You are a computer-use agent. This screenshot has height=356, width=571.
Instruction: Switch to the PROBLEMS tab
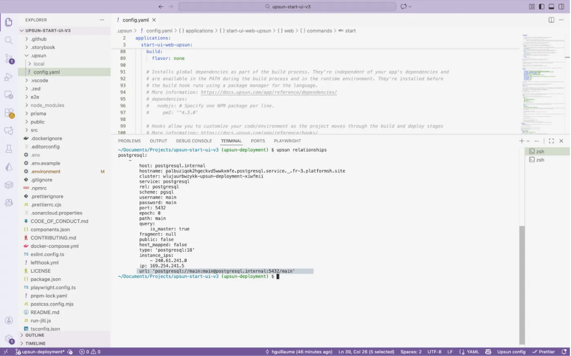129,141
